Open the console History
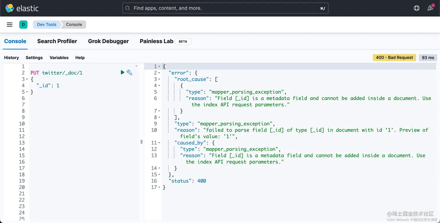The image size is (440, 223). (x=11, y=58)
